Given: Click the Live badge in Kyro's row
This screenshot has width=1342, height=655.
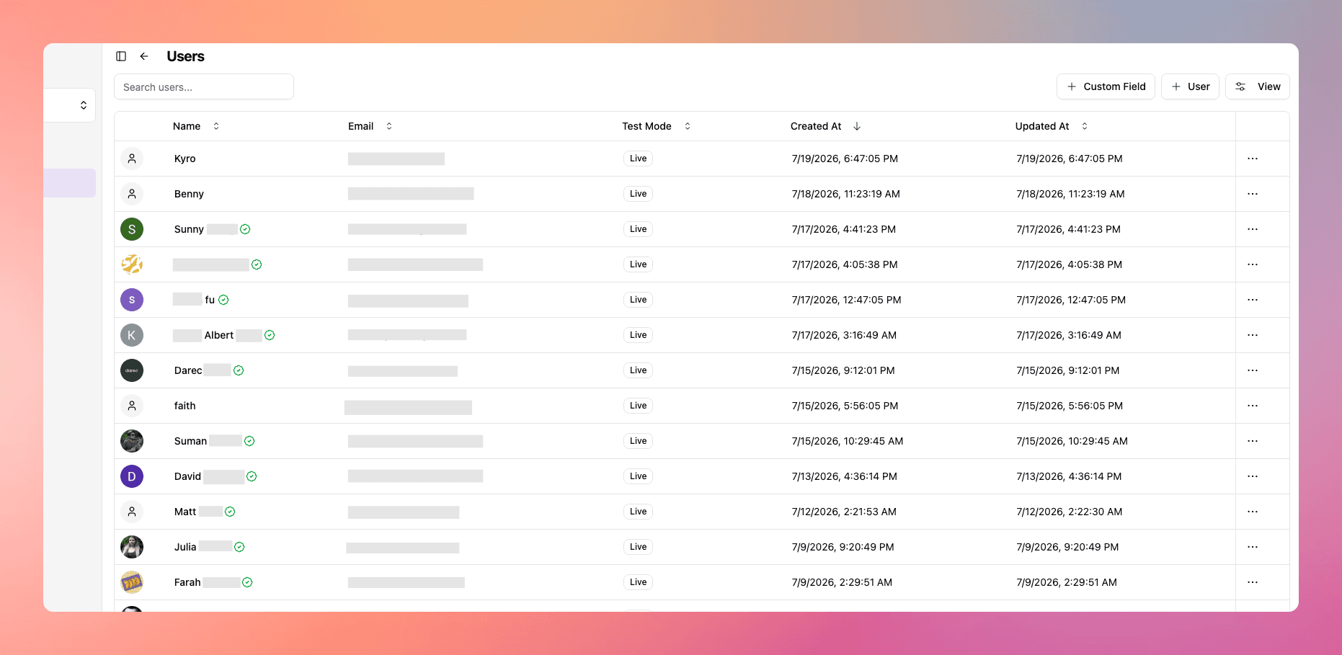Looking at the screenshot, I should (x=638, y=159).
